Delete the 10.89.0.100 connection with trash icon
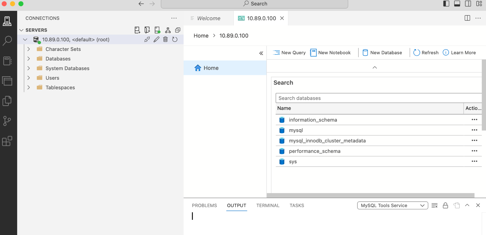Screen dimensions: 486x235 (166, 39)
